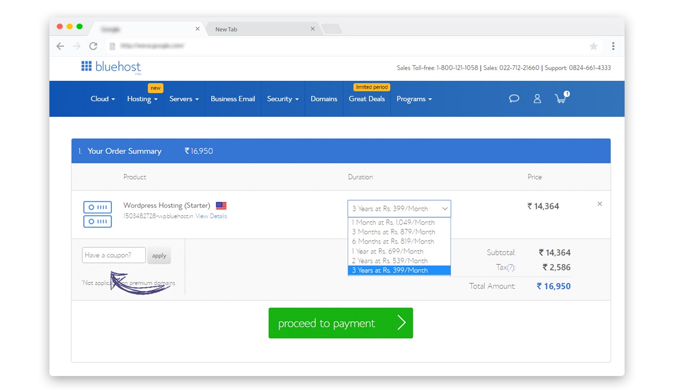Open the Great Deals menu item

[367, 99]
